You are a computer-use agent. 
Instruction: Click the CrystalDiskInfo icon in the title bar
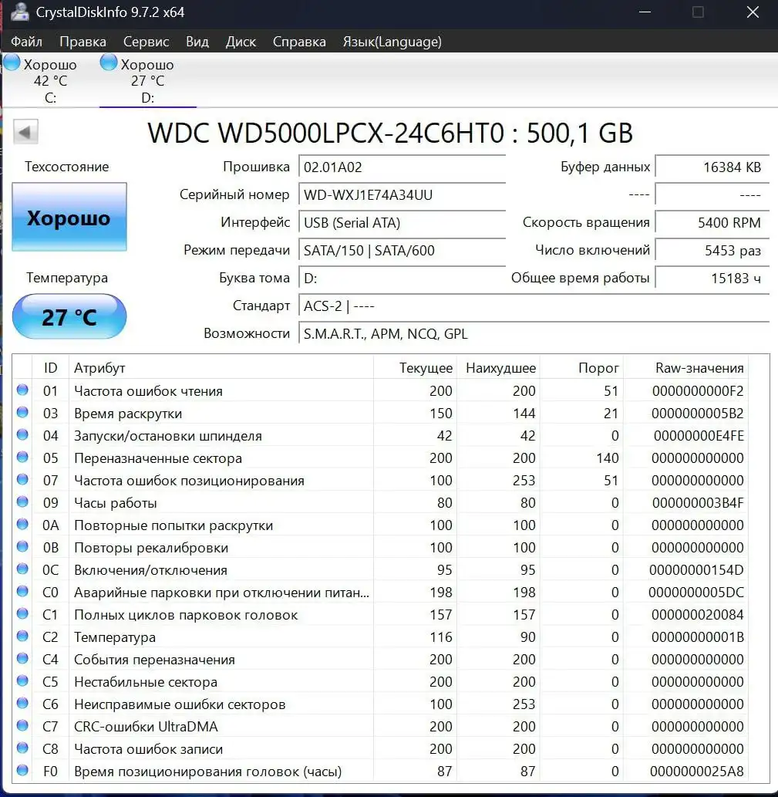click(19, 12)
